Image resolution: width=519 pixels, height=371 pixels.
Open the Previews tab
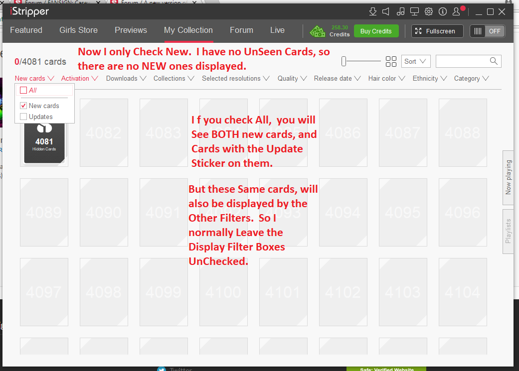[x=131, y=30]
